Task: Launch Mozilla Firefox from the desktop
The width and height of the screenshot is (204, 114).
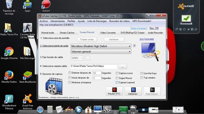Action: (x=9, y=77)
